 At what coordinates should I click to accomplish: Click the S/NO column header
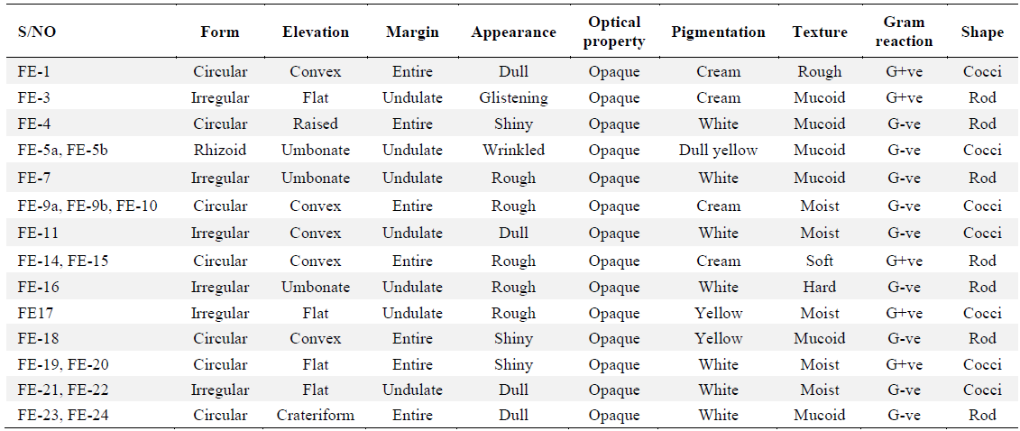click(x=36, y=32)
